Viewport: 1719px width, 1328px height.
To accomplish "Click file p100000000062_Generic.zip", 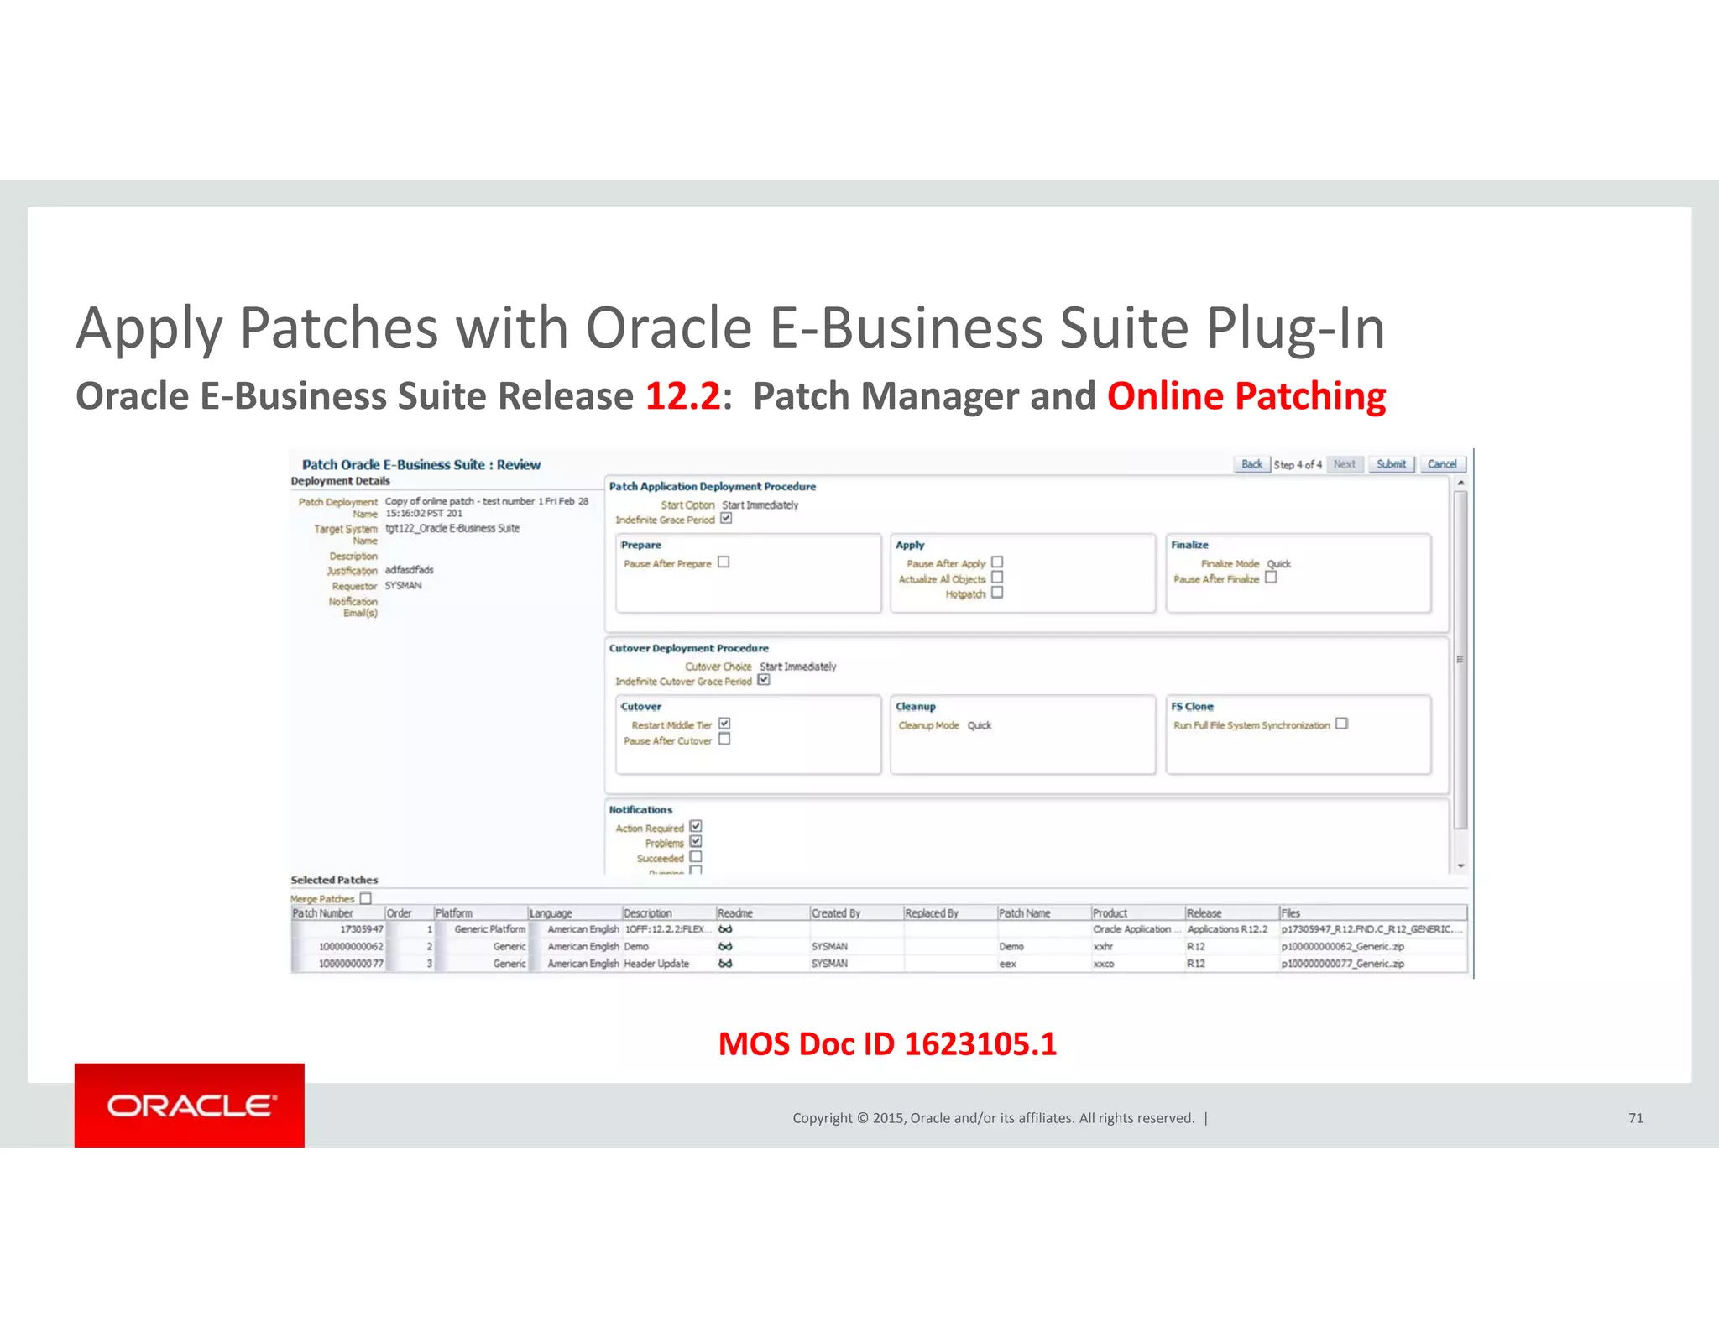I will coord(1343,946).
